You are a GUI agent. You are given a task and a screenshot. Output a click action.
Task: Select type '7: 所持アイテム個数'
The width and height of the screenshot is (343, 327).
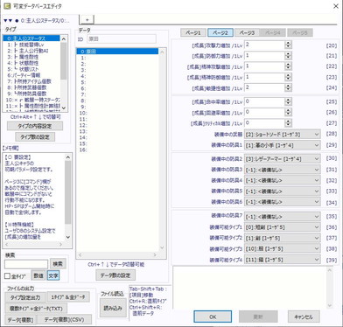31,81
